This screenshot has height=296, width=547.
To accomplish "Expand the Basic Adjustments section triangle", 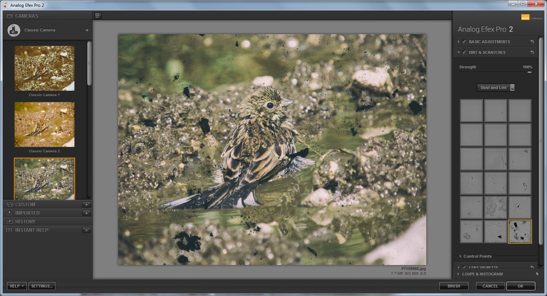I will click(x=459, y=42).
